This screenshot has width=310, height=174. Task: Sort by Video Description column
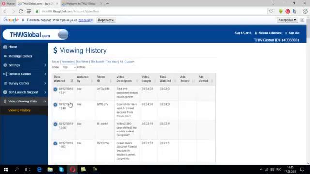point(127,79)
